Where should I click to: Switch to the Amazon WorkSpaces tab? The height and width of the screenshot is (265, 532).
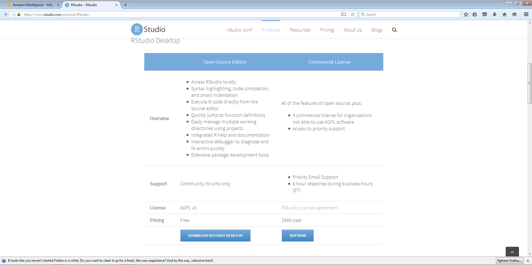pos(33,5)
